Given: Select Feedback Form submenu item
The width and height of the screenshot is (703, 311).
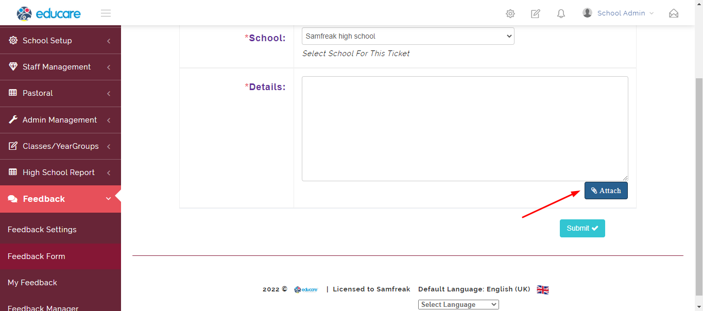Looking at the screenshot, I should point(60,256).
